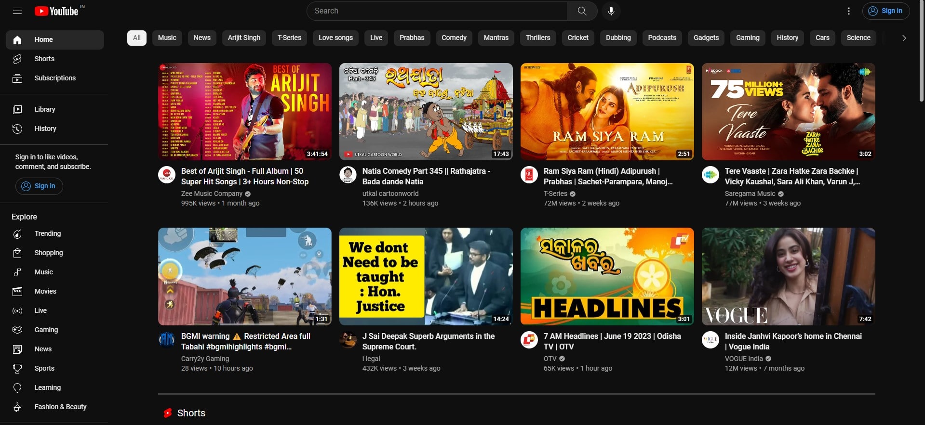Click the Home sidebar icon
925x425 pixels.
(17, 40)
